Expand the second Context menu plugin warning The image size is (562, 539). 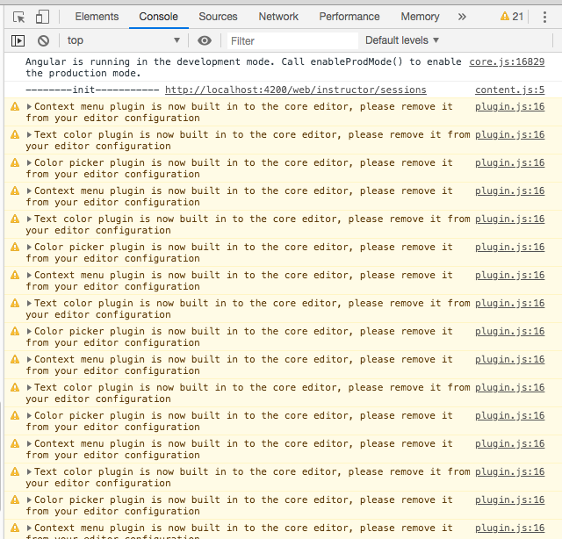pos(29,190)
